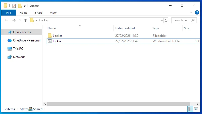Select Network in navigation pane

(x=19, y=57)
